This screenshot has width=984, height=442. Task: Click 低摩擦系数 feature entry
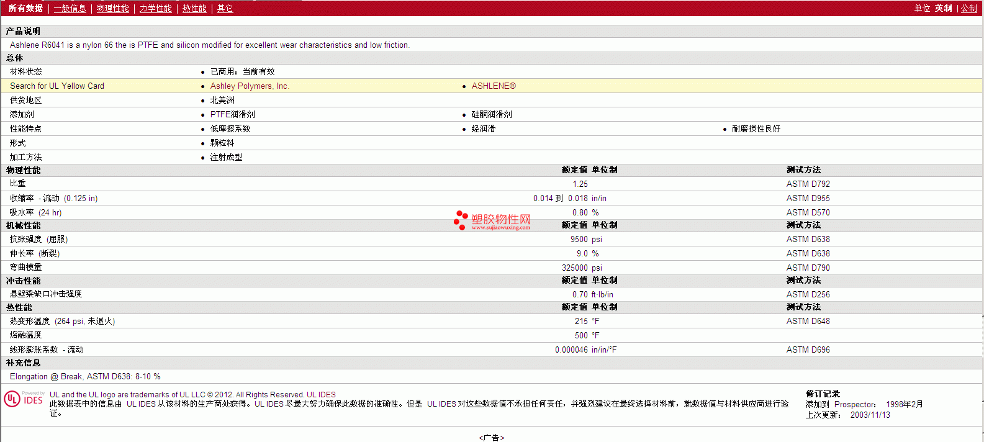[x=230, y=129]
